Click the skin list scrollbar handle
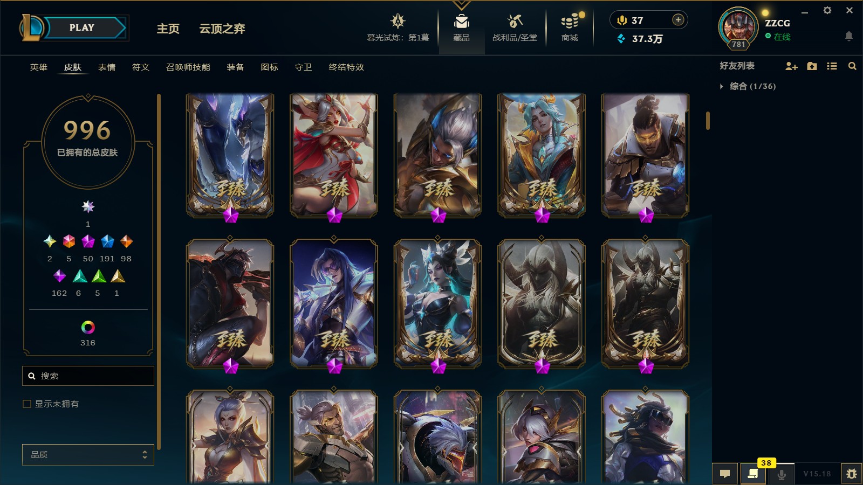Image resolution: width=863 pixels, height=485 pixels. pos(708,121)
